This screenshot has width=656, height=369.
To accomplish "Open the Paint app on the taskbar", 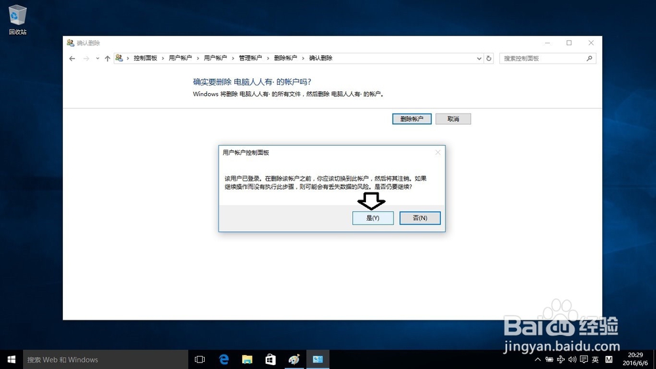I will tap(294, 359).
